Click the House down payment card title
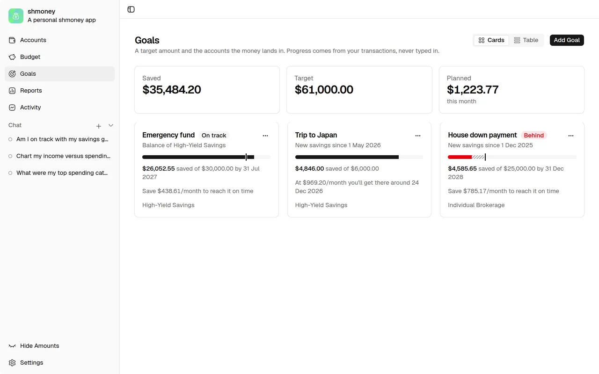 point(482,135)
